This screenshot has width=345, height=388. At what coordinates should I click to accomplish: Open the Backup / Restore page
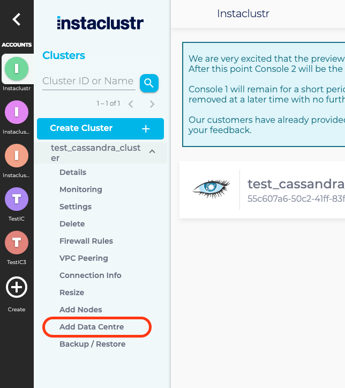pyautogui.click(x=92, y=344)
